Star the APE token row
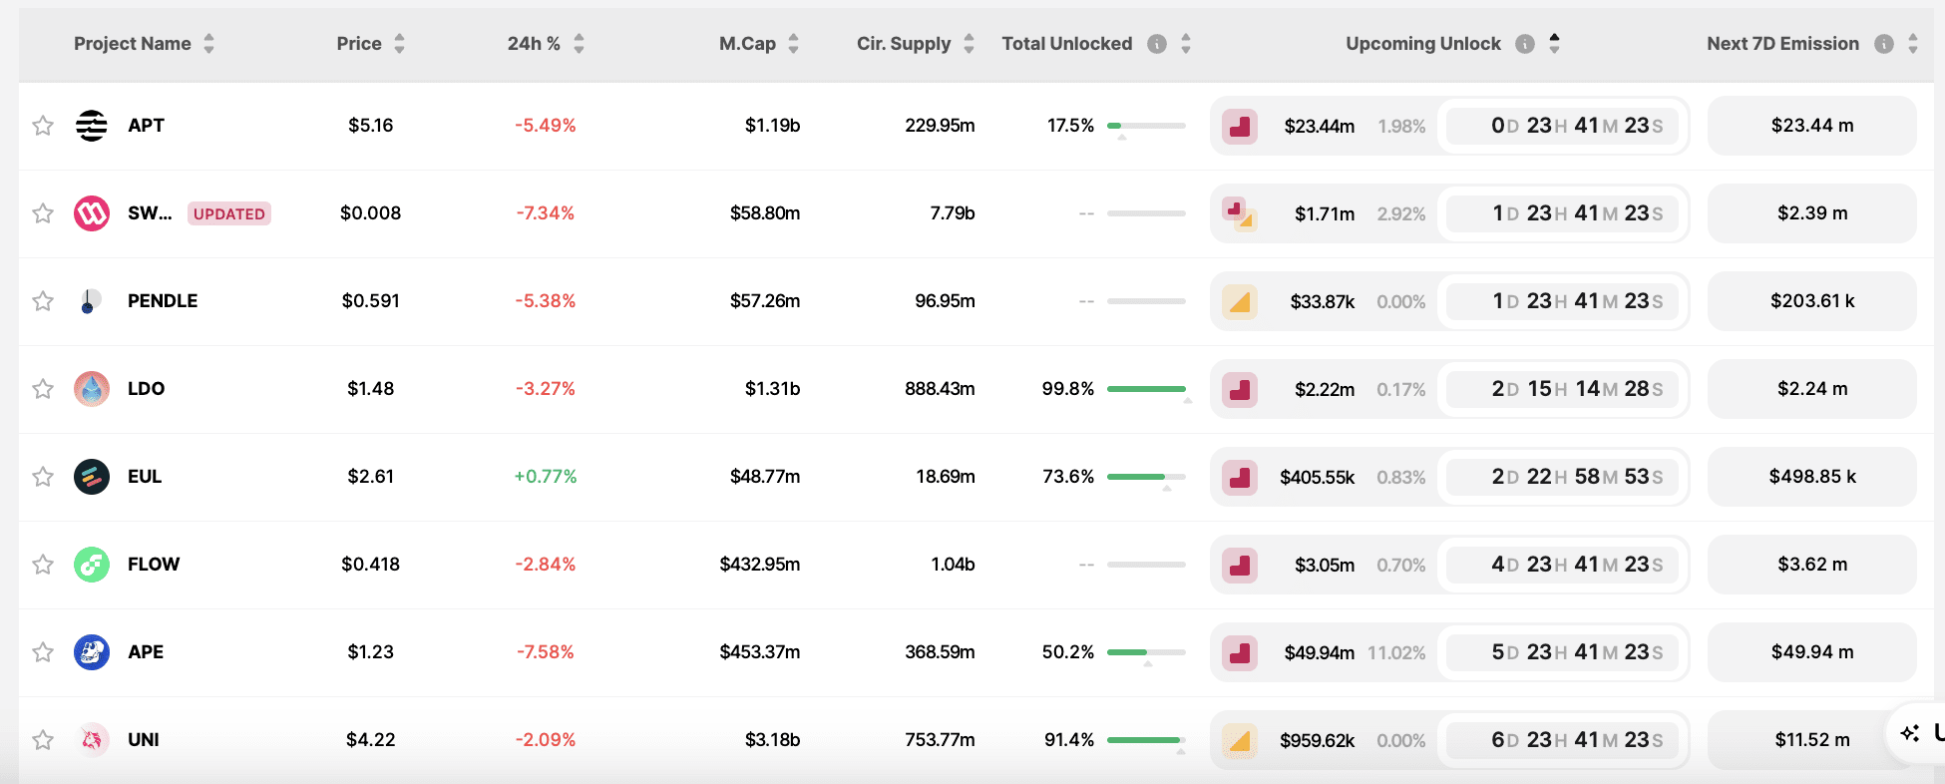 (43, 652)
